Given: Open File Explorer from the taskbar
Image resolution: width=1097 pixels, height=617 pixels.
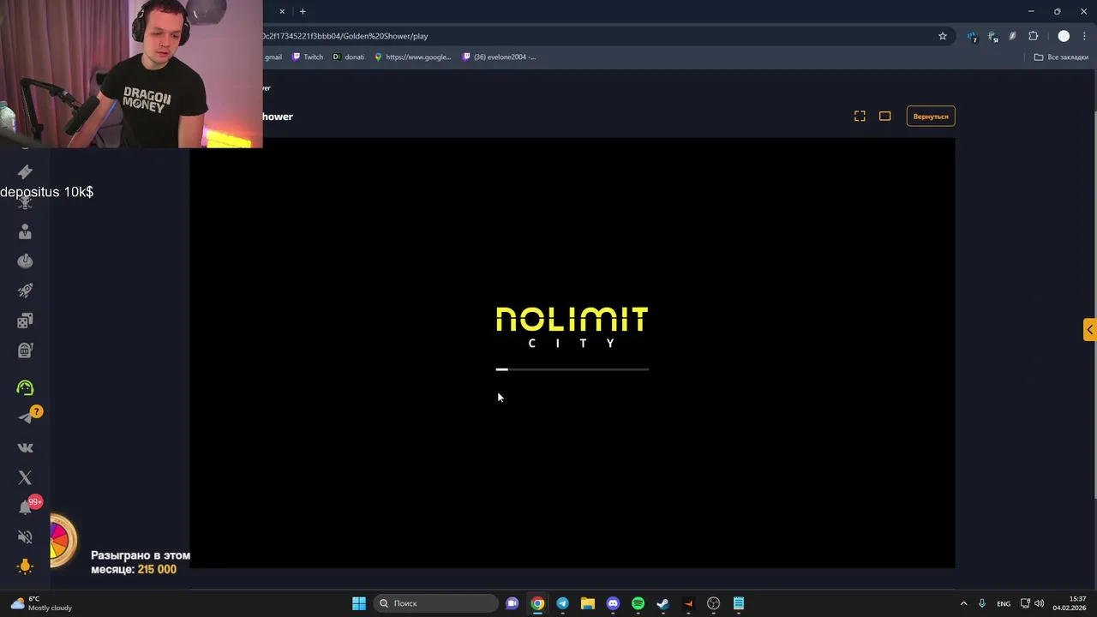Looking at the screenshot, I should click(587, 603).
